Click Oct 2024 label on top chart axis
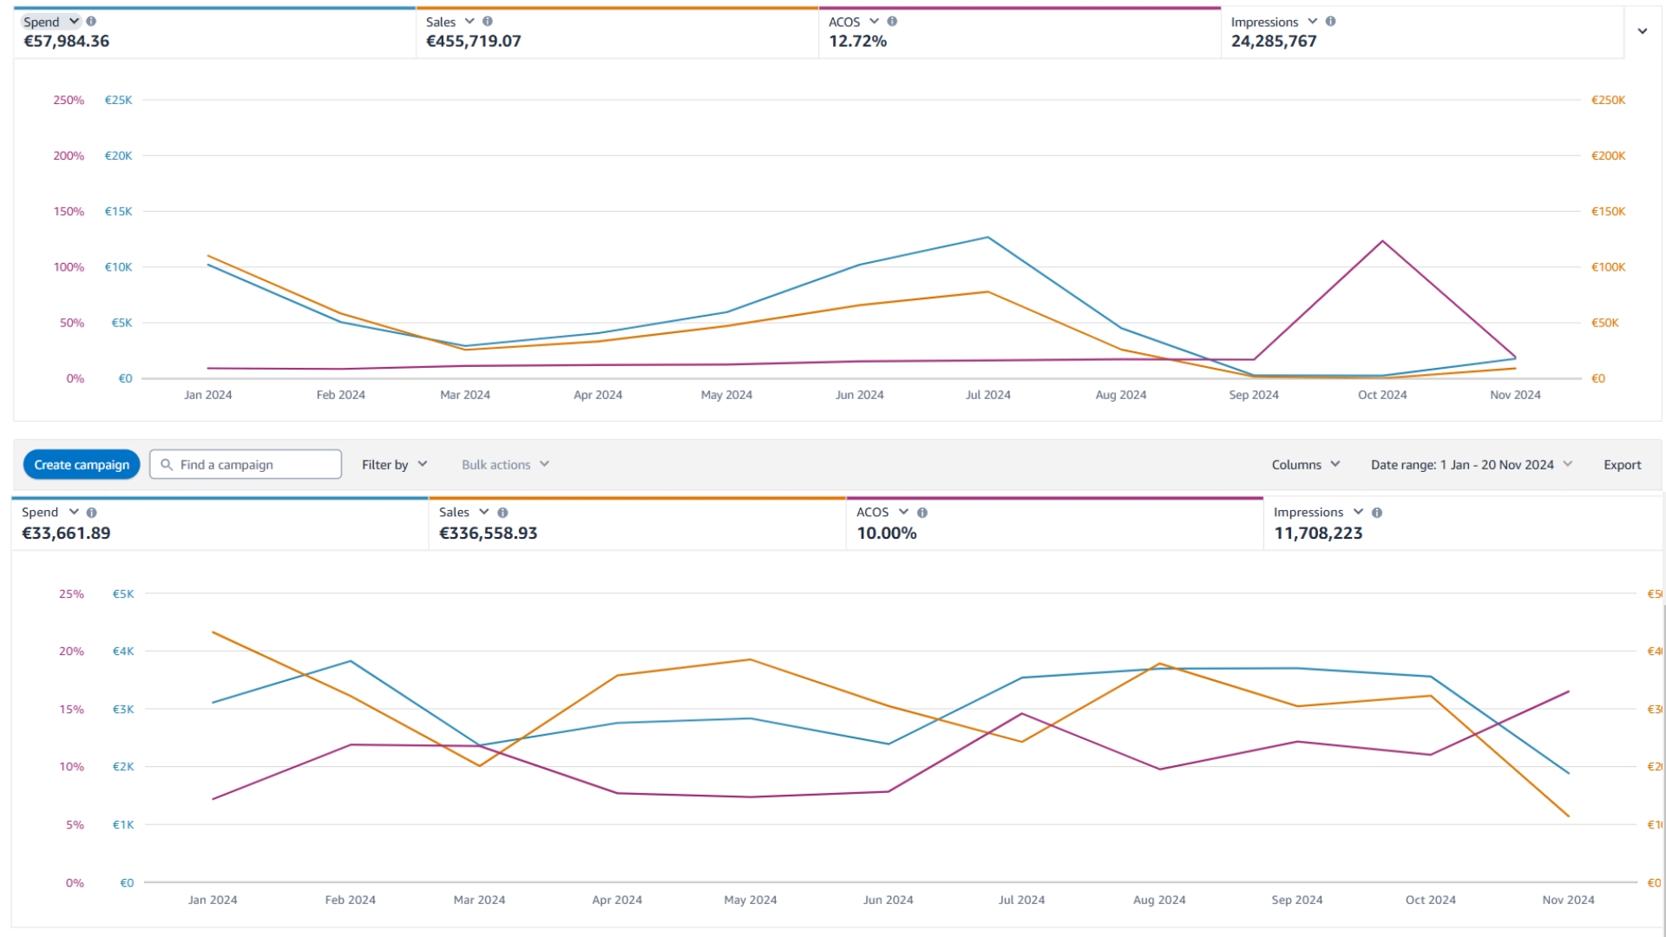 click(1382, 395)
